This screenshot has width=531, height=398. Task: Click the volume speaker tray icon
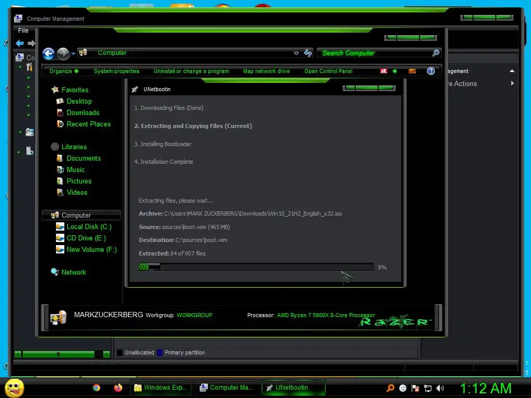[440, 388]
